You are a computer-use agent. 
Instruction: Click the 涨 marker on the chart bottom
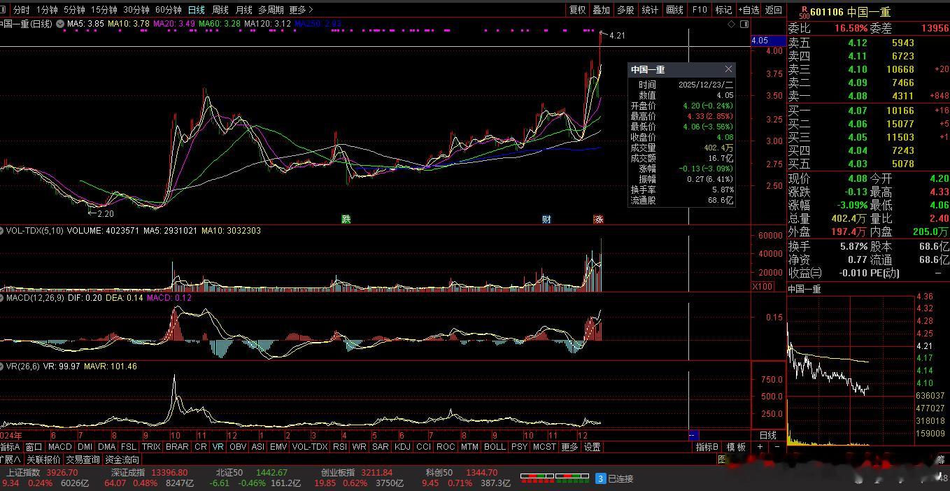(x=598, y=219)
